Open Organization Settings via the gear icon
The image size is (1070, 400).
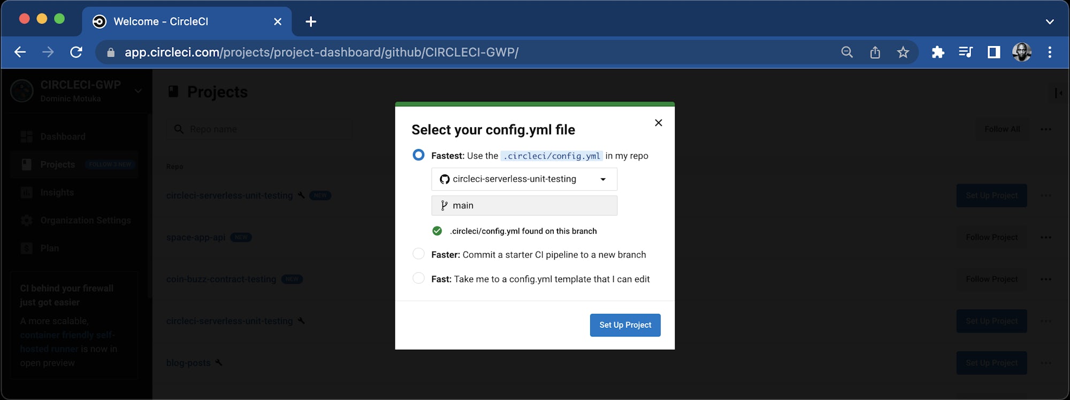pos(27,220)
